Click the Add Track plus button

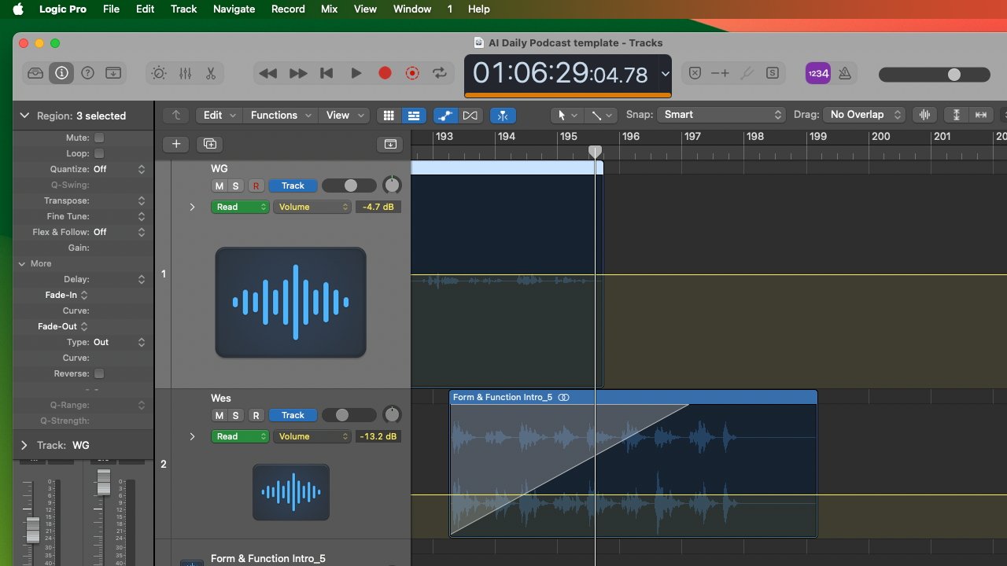click(176, 144)
